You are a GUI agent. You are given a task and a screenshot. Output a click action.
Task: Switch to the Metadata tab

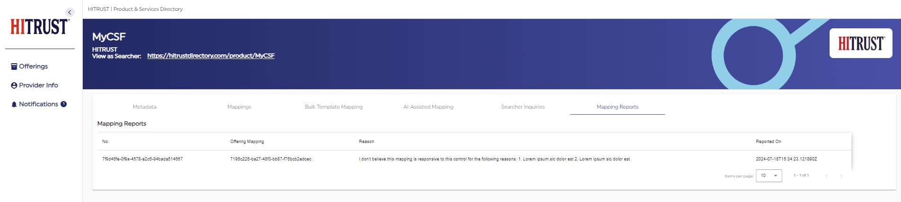pyautogui.click(x=145, y=107)
